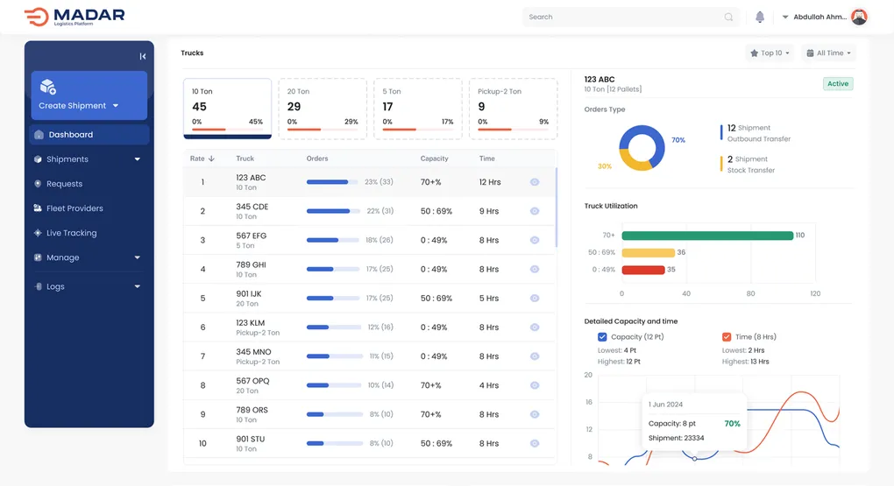Click the Fleet Providers sidebar icon
This screenshot has width=894, height=486.
tap(38, 208)
